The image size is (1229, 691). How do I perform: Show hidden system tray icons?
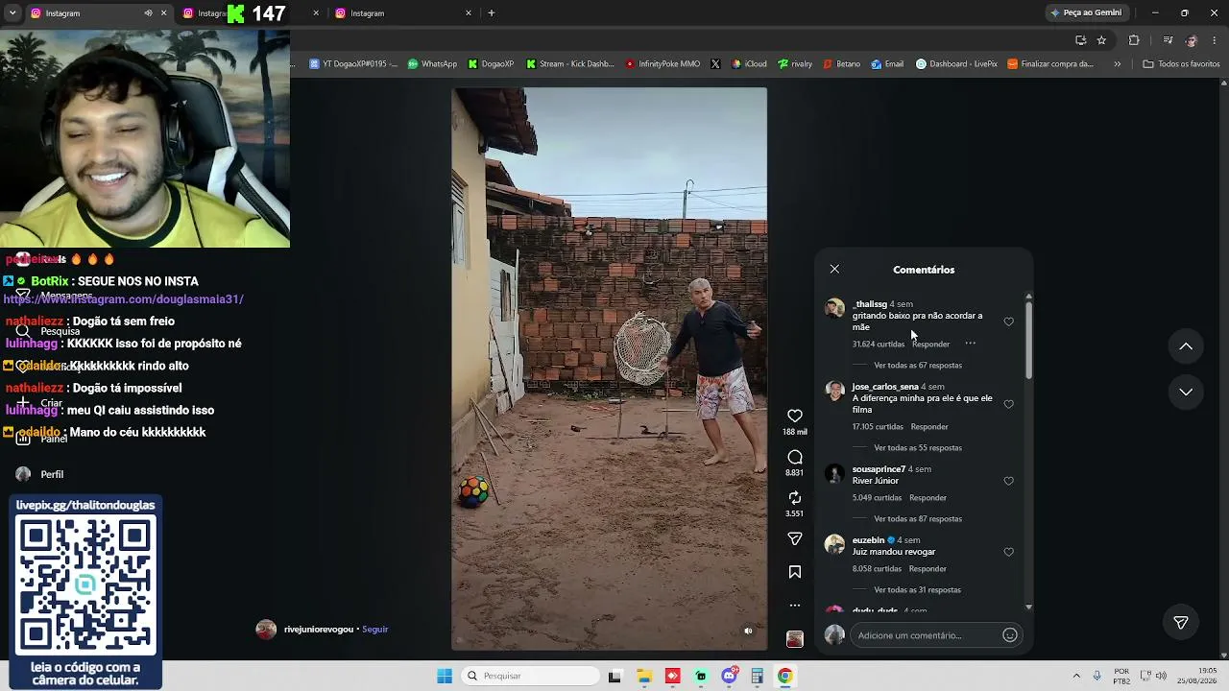tap(1076, 676)
